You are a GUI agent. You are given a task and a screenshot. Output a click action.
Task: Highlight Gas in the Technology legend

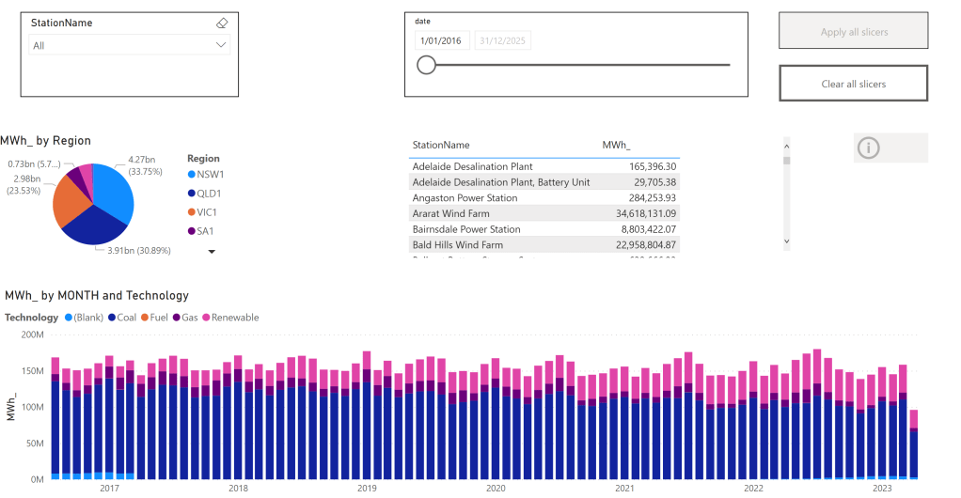[177, 318]
